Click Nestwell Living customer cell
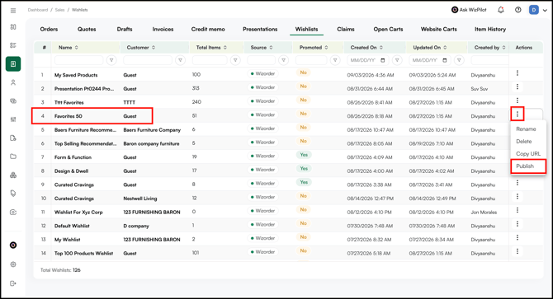Screen dimensions: 553x299 (140, 199)
